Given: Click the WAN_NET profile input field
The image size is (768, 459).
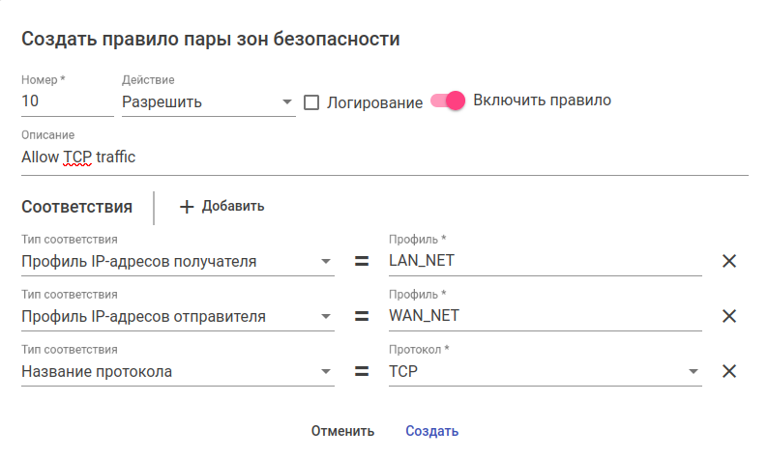Looking at the screenshot, I should click(x=545, y=316).
